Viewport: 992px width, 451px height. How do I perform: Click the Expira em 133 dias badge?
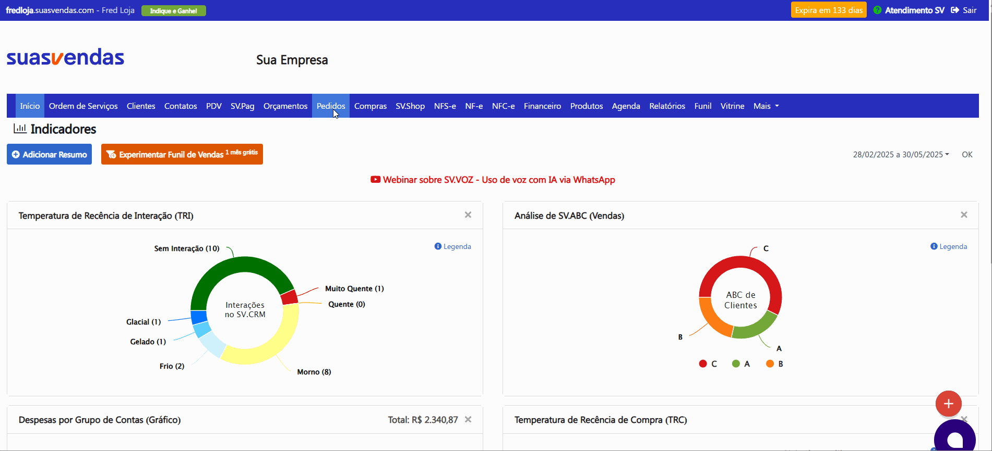829,10
